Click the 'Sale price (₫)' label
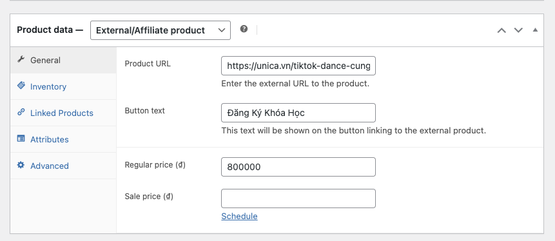The width and height of the screenshot is (555, 241). pos(149,196)
